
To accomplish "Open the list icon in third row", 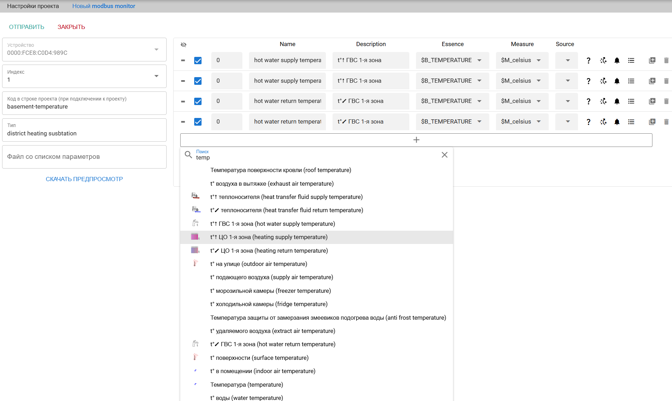I will (x=631, y=101).
